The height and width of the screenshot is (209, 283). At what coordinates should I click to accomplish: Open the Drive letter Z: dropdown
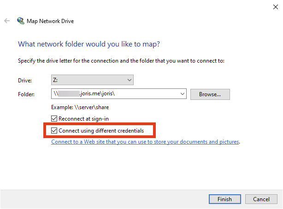92,80
